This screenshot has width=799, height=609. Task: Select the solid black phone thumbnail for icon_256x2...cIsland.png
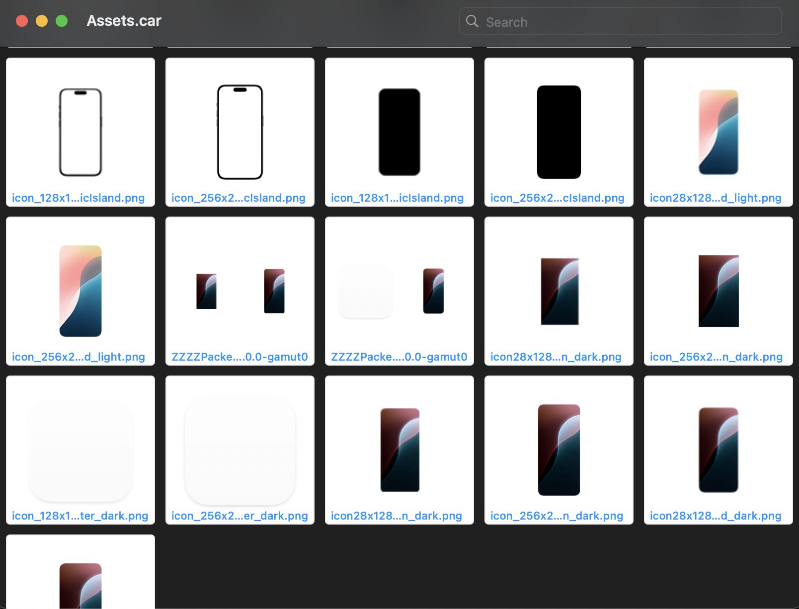click(559, 132)
